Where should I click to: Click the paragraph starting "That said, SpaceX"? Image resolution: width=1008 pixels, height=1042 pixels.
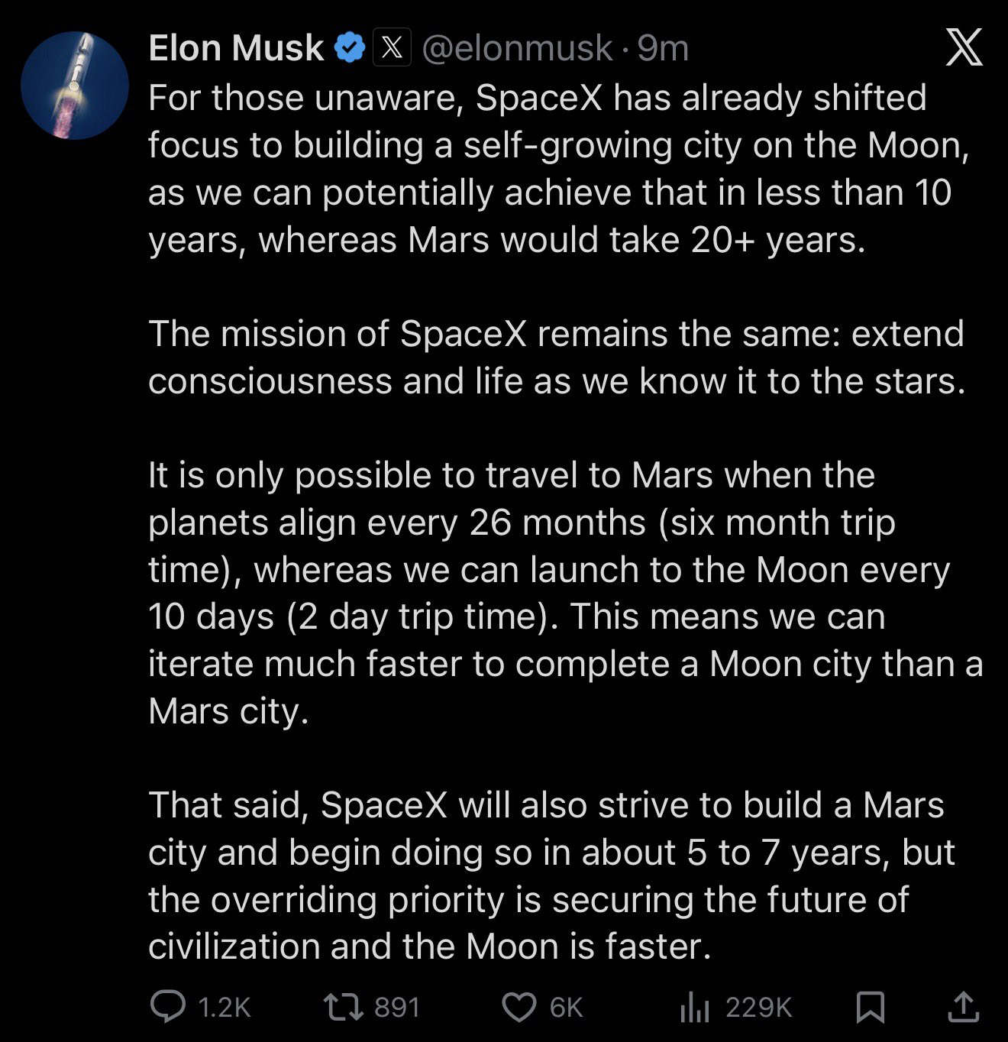pos(550,875)
